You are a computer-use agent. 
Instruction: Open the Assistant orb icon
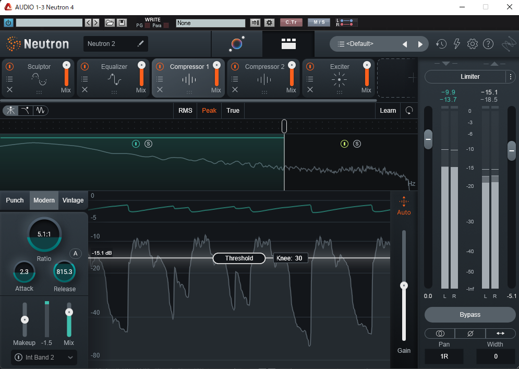237,44
